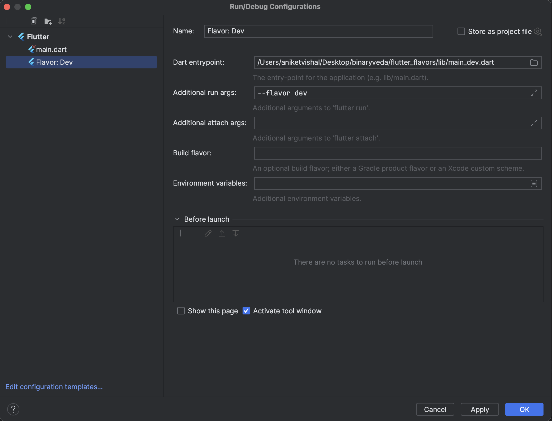
Task: Open help for this dialog
Action: pos(13,409)
